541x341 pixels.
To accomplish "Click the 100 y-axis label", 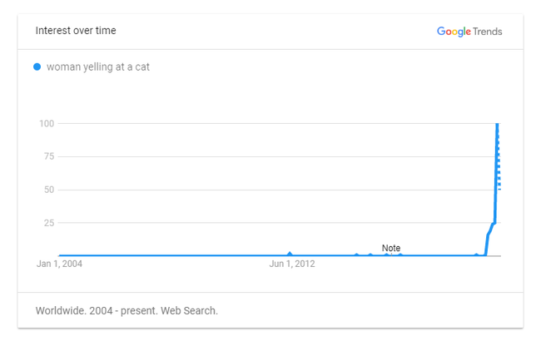I will point(47,123).
